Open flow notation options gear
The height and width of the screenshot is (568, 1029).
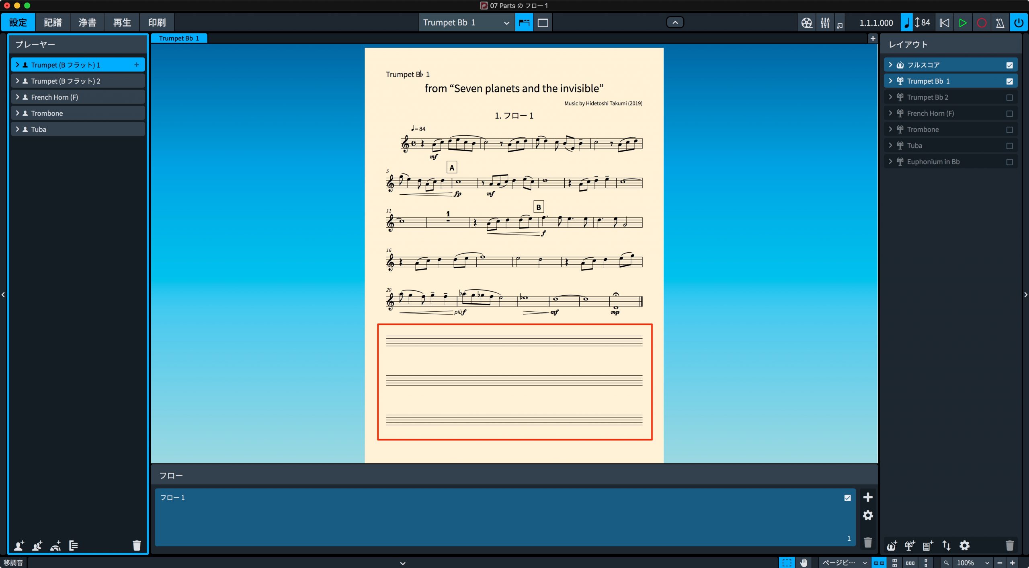point(868,515)
